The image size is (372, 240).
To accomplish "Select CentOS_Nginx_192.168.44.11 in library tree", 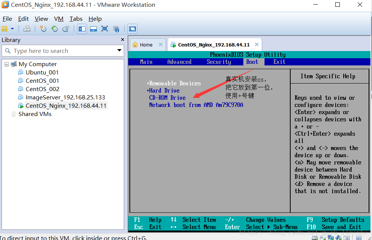I will click(66, 106).
